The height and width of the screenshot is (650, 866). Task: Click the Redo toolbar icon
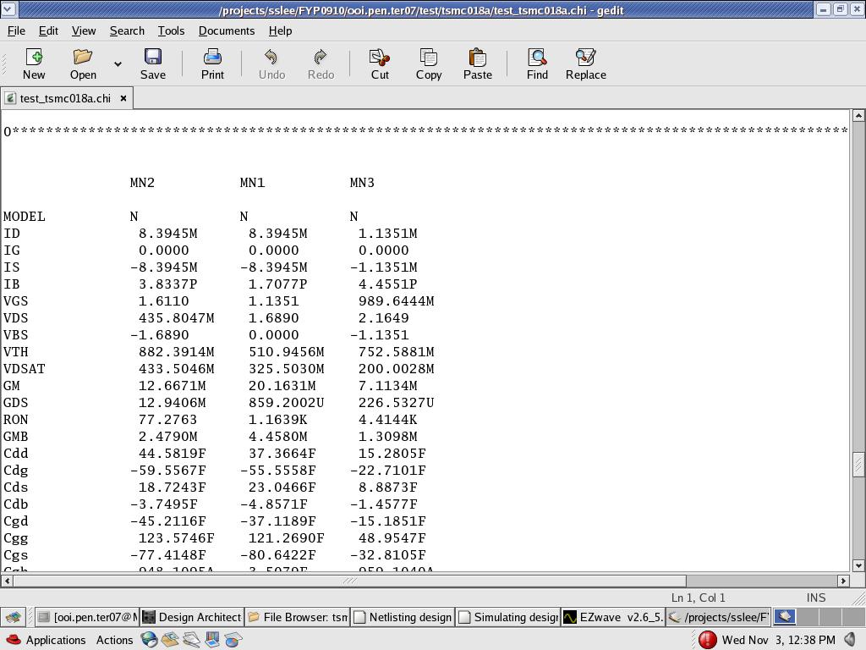[x=321, y=64]
